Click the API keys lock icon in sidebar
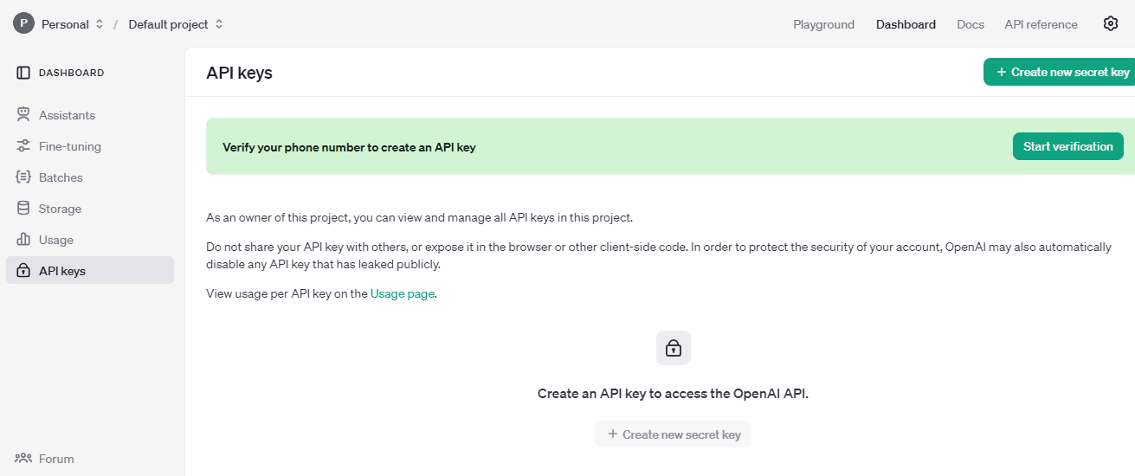The width and height of the screenshot is (1135, 476). point(23,271)
